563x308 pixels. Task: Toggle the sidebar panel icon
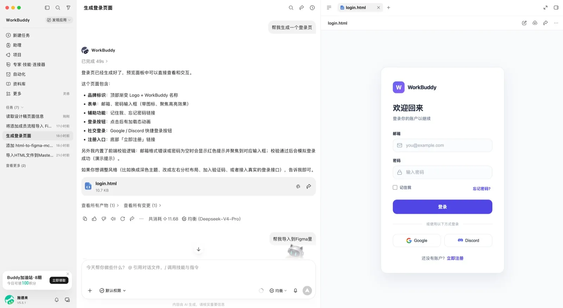tap(47, 8)
